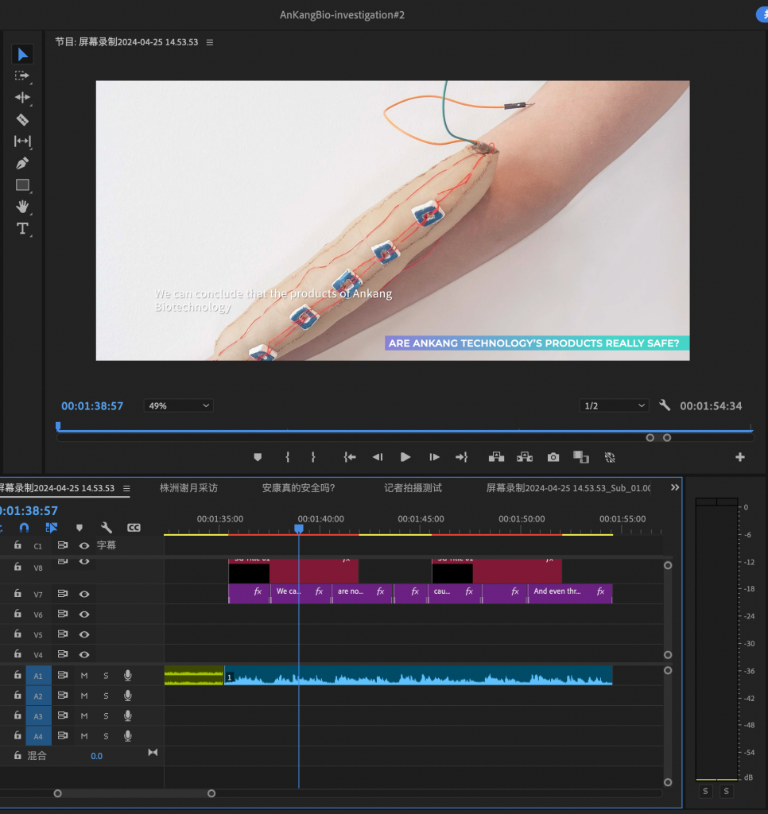
Task: Open program monitor panel menu
Action: 210,43
